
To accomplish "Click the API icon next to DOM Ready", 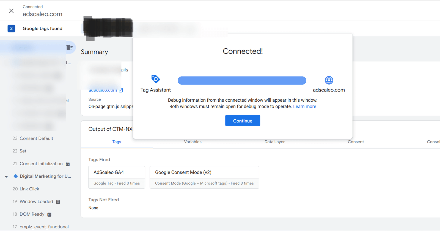I will click(49, 215).
